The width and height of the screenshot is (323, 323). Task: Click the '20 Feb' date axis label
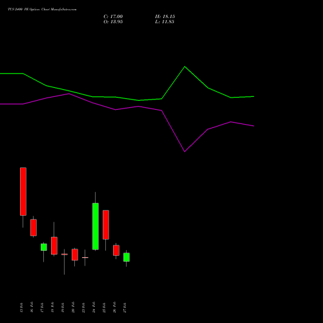pyautogui.click(x=73, y=307)
